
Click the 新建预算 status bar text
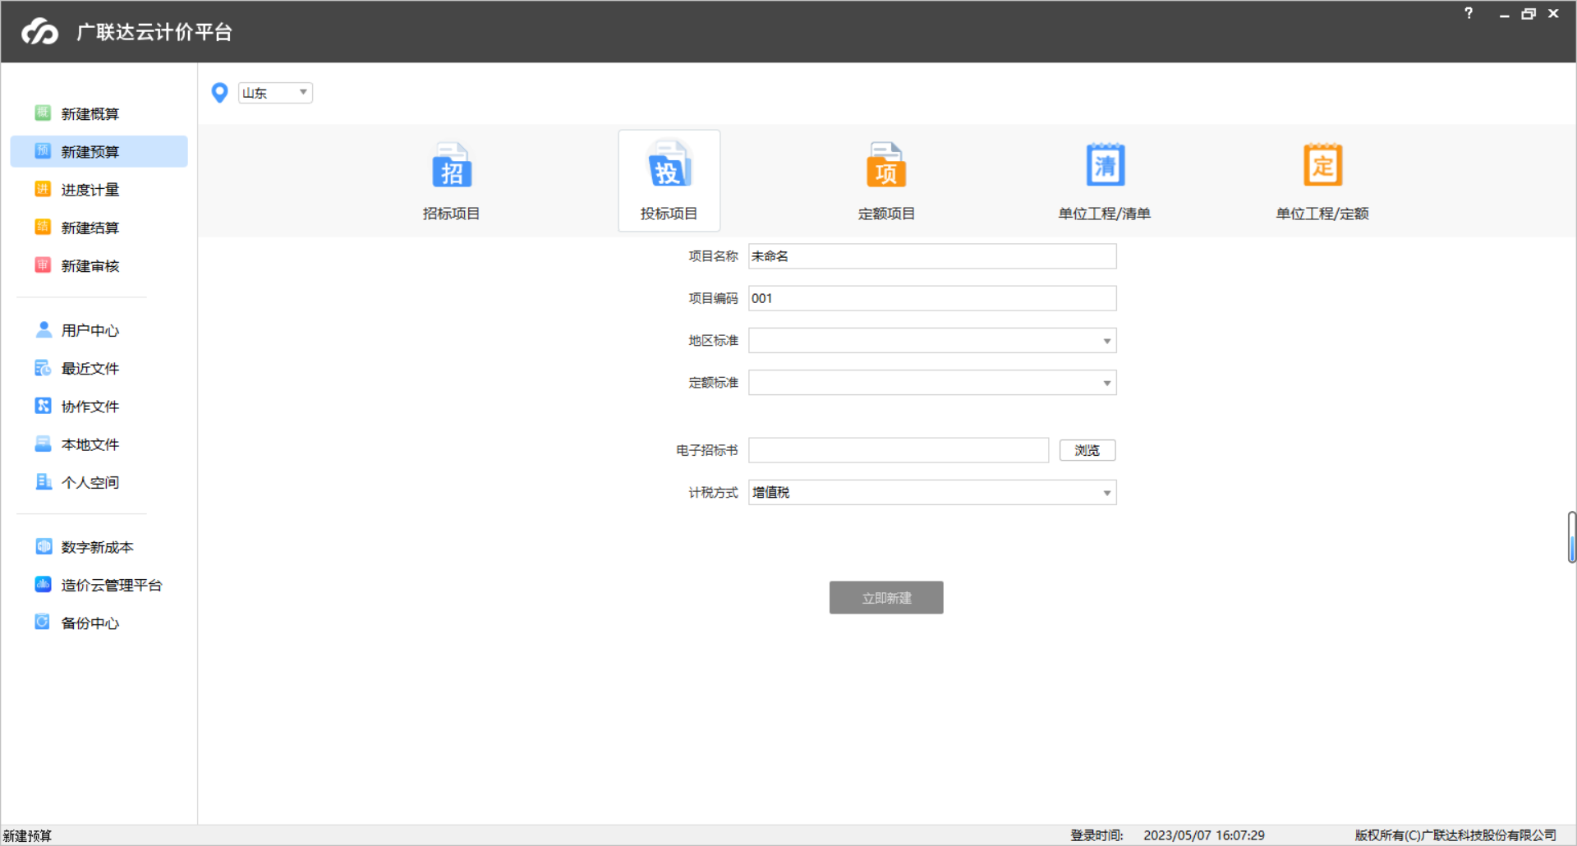click(27, 836)
